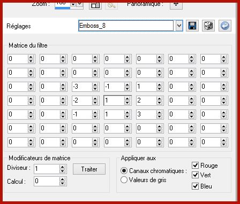Select the Valeurs de gris radio option
The height and width of the screenshot is (204, 240).
pos(124,180)
